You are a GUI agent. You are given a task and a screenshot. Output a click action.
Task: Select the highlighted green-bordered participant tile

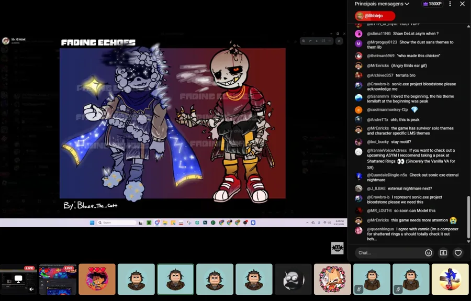175,280
